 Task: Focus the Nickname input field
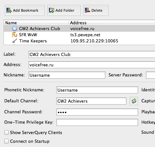click(67, 75)
